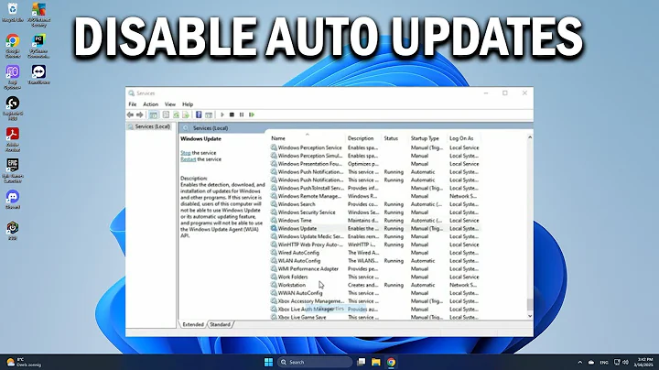Select the Windows Time service row
Viewport: 659px width, 370px height.
click(x=375, y=221)
